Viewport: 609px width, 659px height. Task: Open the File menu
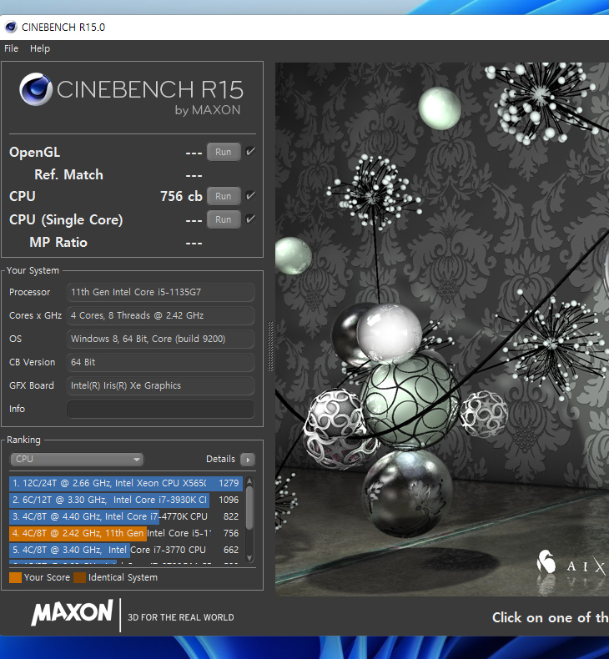pyautogui.click(x=12, y=48)
